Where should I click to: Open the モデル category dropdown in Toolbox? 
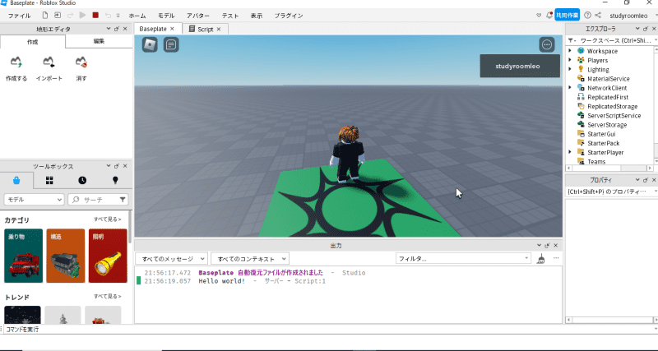pyautogui.click(x=34, y=200)
